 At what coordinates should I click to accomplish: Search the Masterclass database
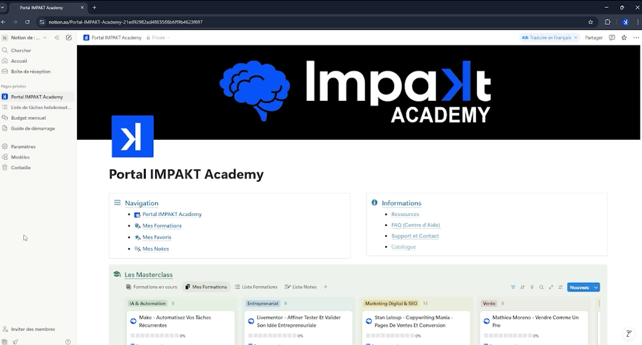(541, 287)
